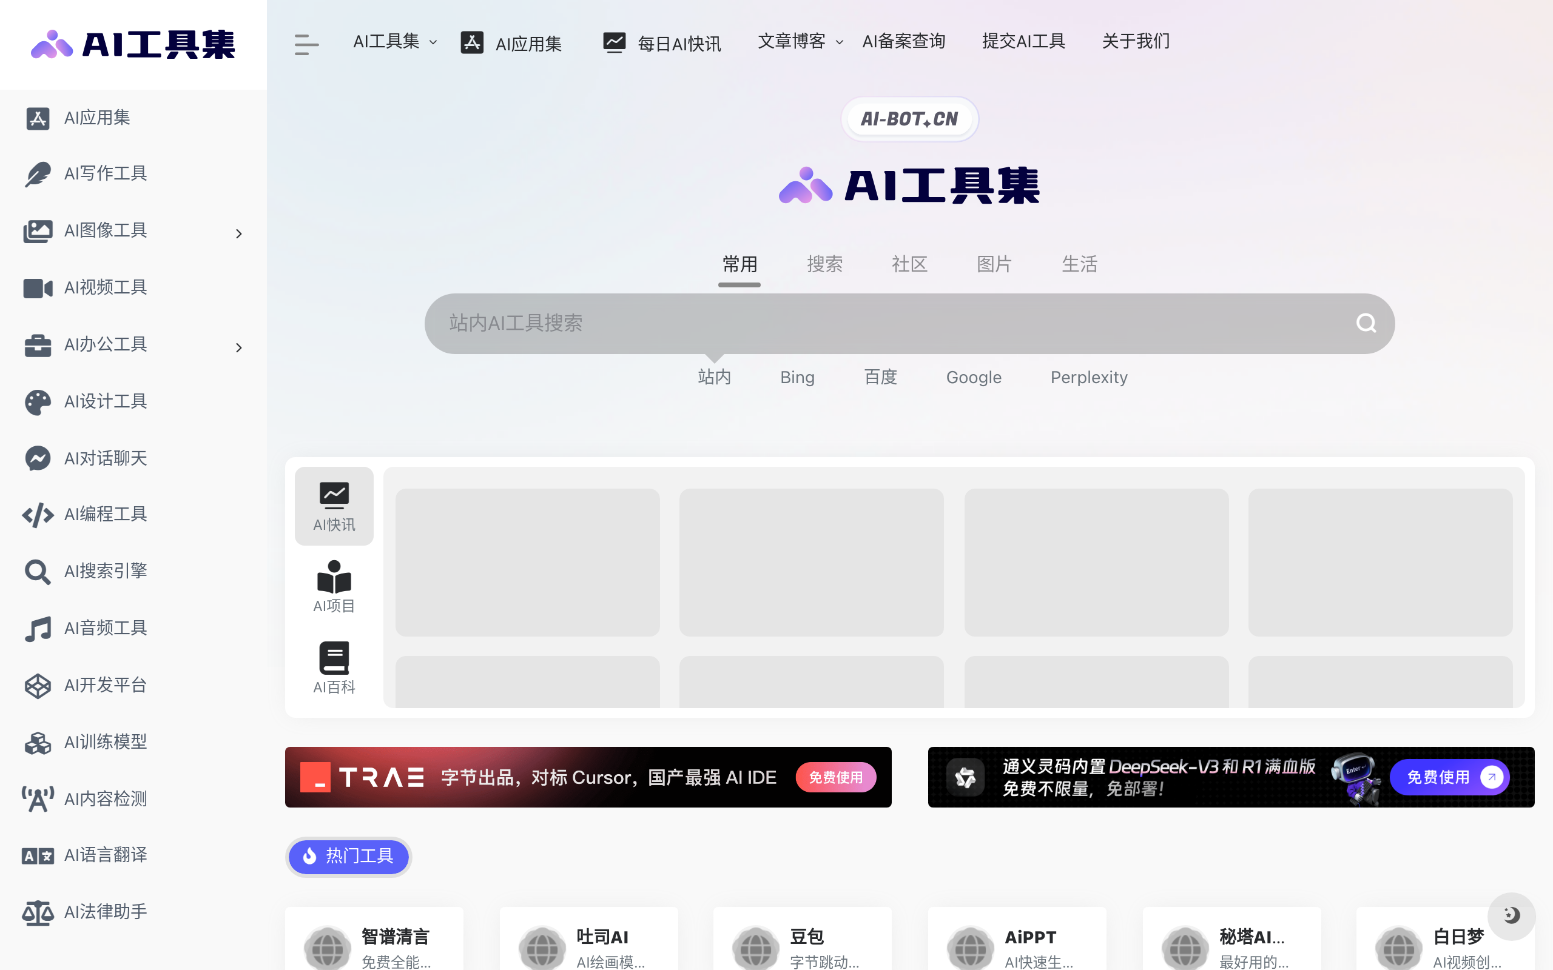Select Perplexity as the search source
Image resolution: width=1553 pixels, height=970 pixels.
click(x=1088, y=377)
